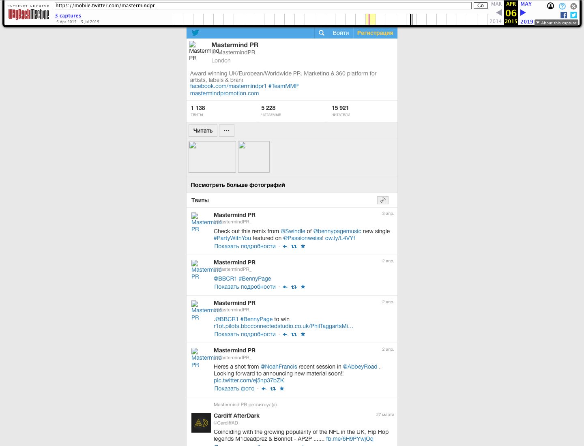Click Регистрация sign-up tab
584x446 pixels.
tap(375, 33)
